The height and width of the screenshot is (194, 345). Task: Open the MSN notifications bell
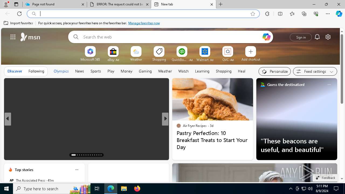317,37
